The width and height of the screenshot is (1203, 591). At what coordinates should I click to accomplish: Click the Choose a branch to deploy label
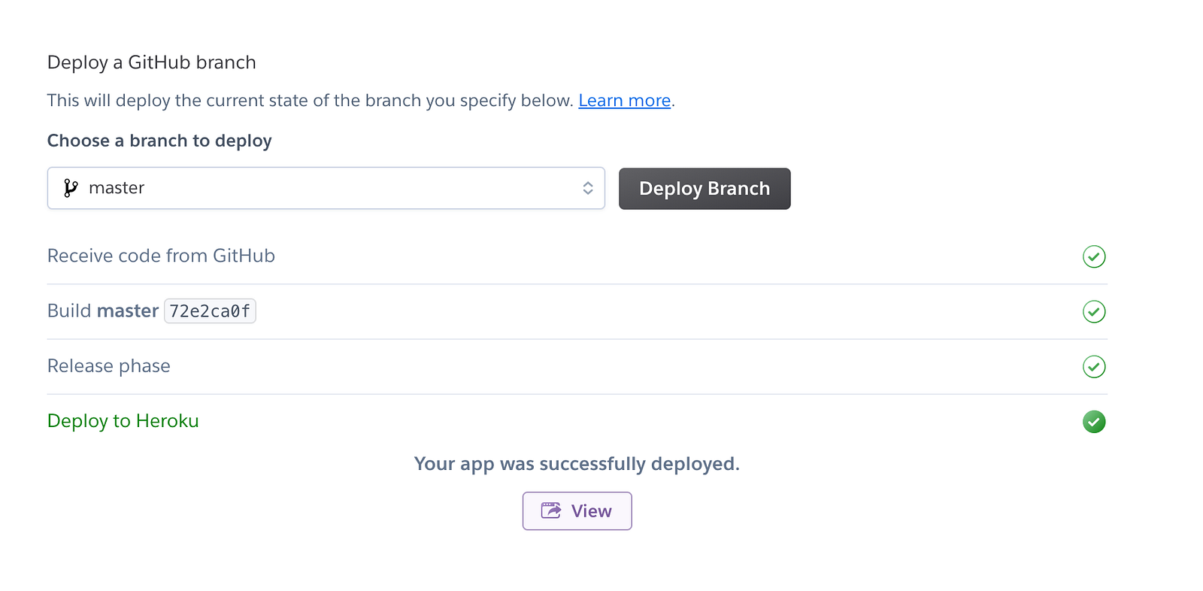159,141
